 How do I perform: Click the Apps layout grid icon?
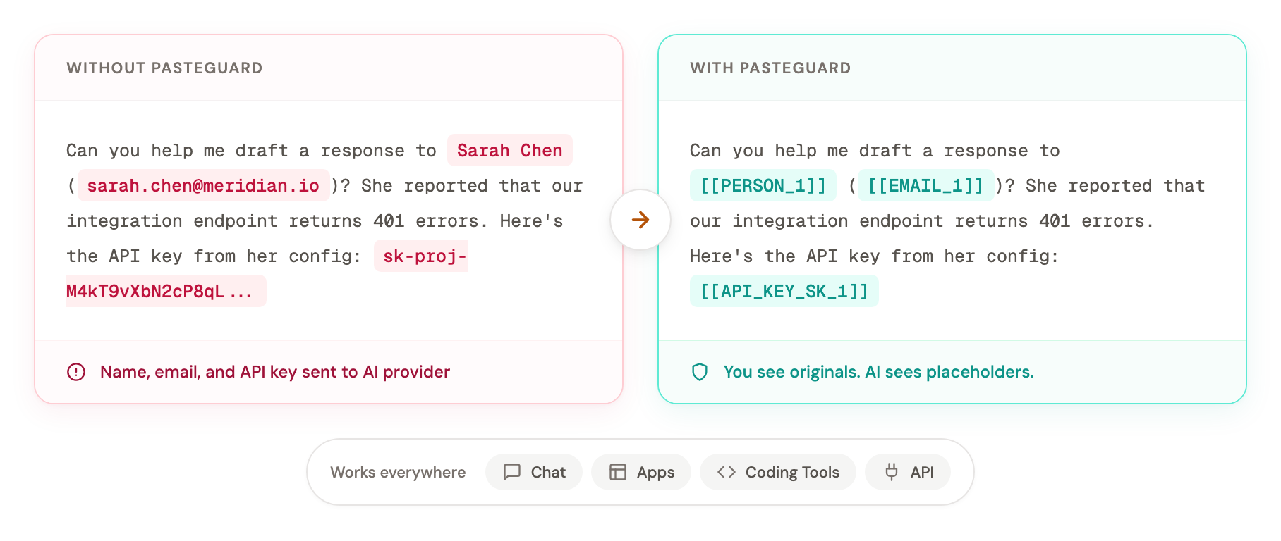(x=618, y=472)
